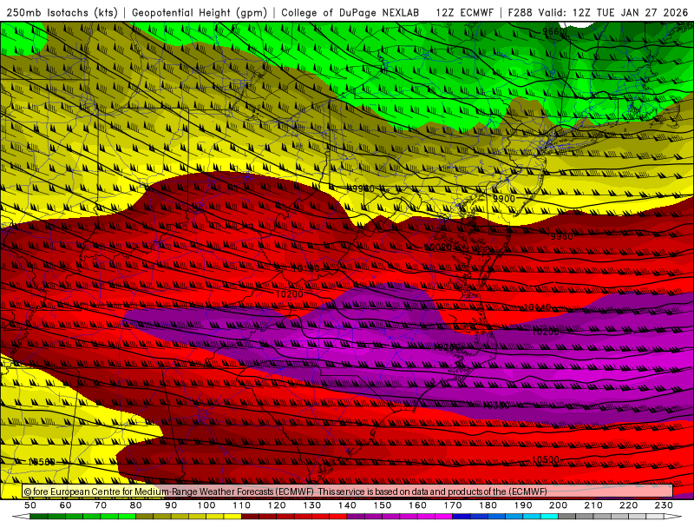Click the "10560" contour label
The image size is (694, 521).
coord(42,462)
